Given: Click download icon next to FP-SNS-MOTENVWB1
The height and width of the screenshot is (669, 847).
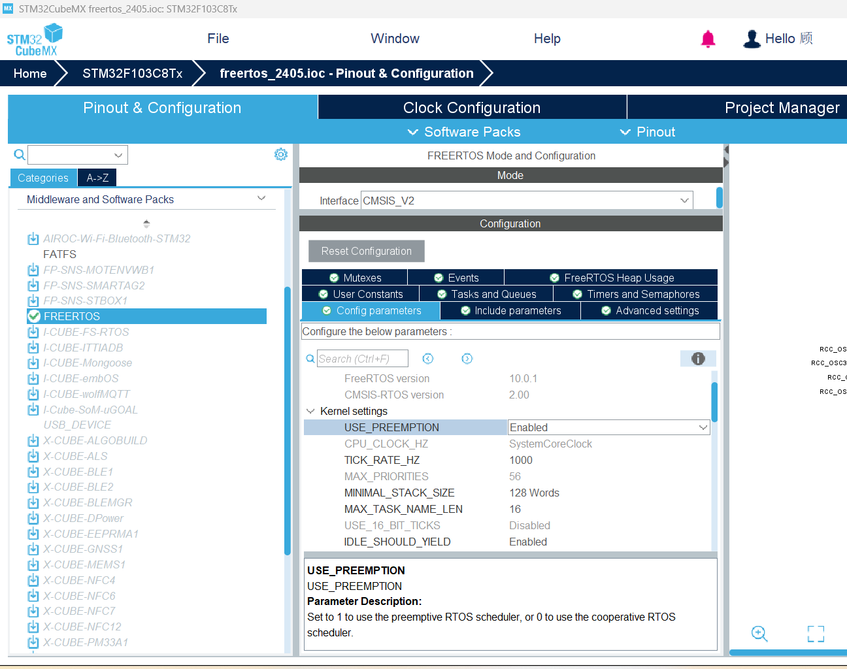Looking at the screenshot, I should point(33,270).
